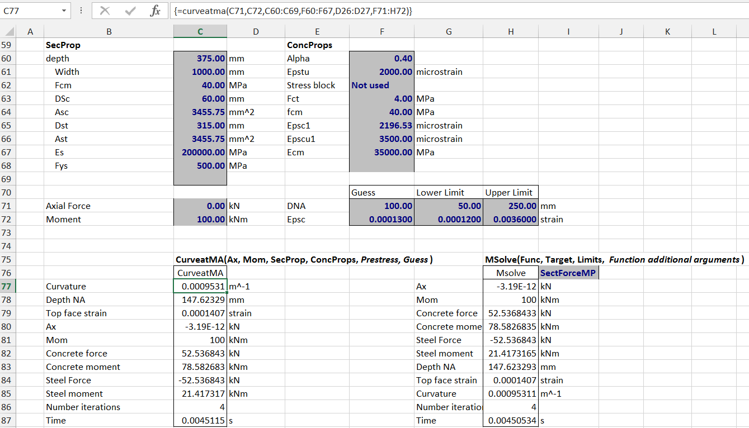Select the depth value cell 375.00
Viewport: 749px width, 428px height.
pyautogui.click(x=200, y=59)
